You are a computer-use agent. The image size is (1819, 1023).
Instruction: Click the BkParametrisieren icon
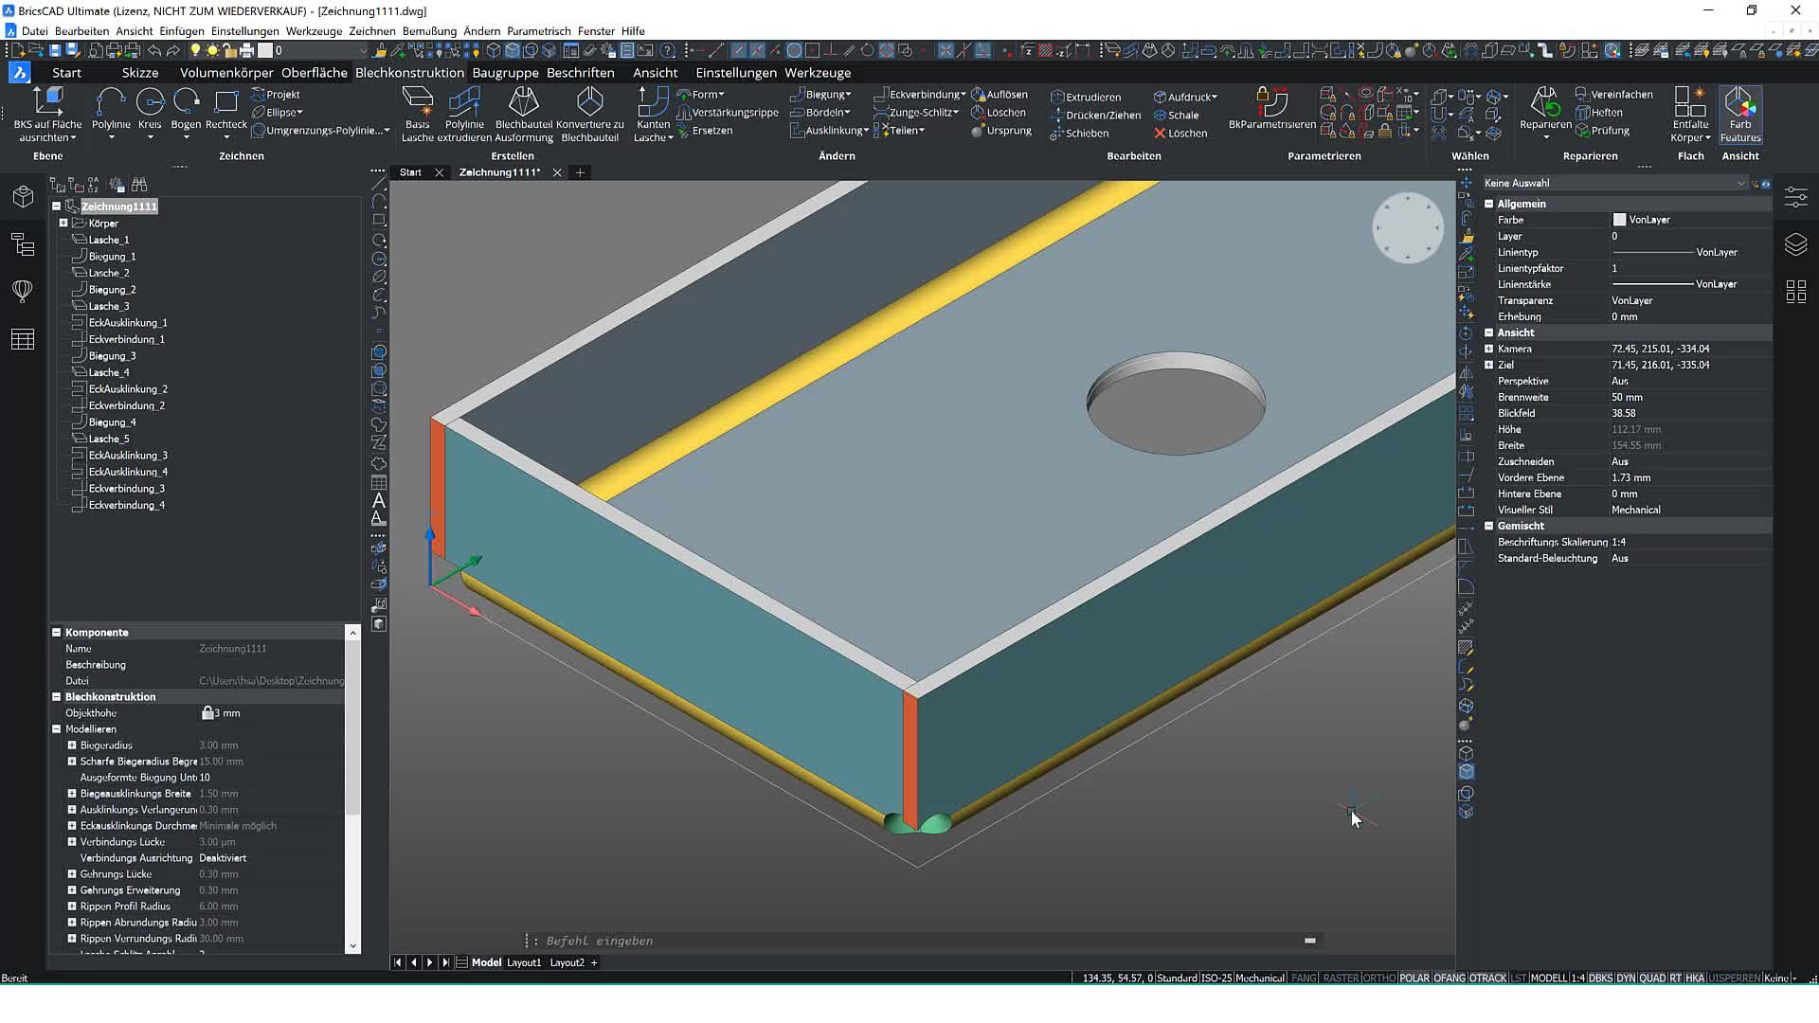(1271, 108)
